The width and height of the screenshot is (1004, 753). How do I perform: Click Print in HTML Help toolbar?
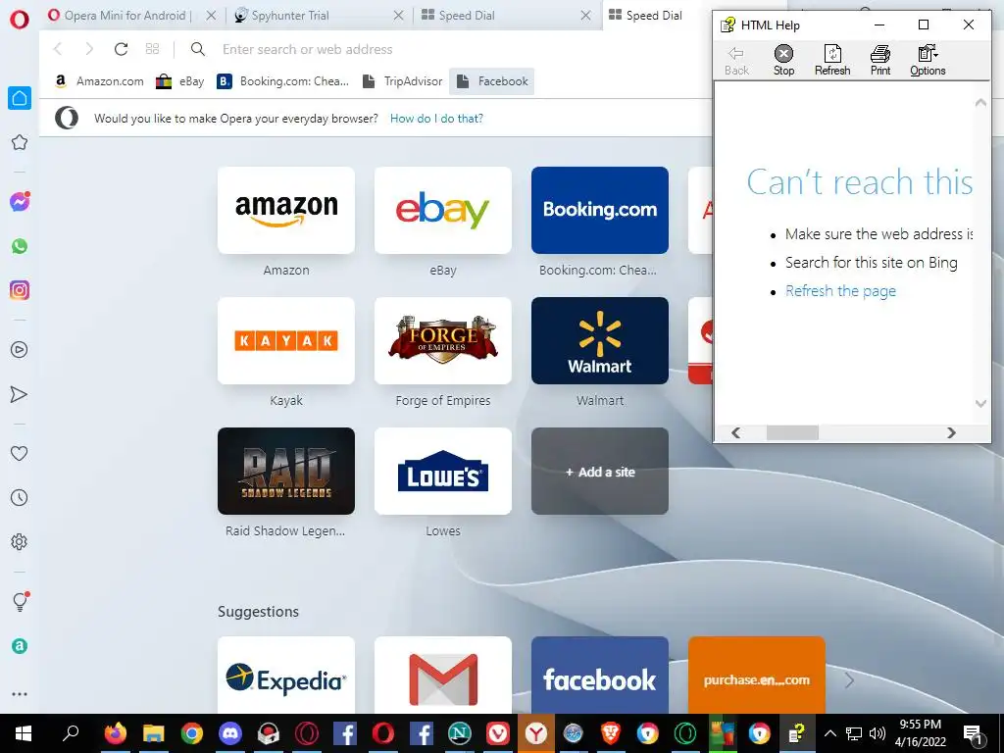[880, 60]
